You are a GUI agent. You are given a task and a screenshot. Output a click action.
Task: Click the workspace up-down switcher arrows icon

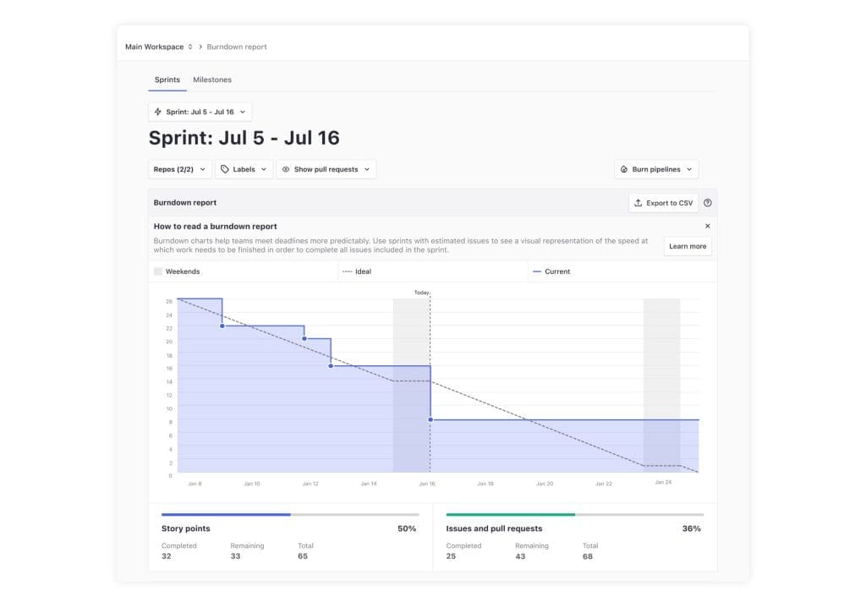190,47
